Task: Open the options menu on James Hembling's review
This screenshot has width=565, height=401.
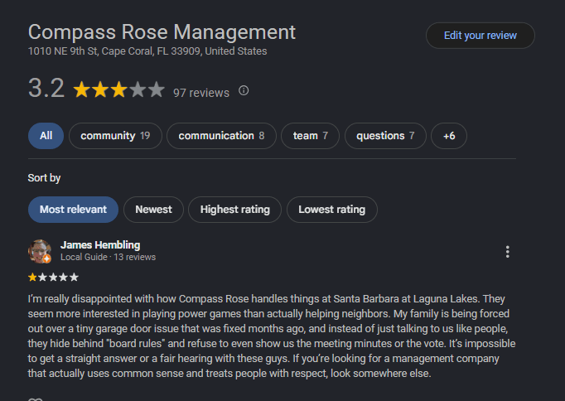Action: pos(507,252)
